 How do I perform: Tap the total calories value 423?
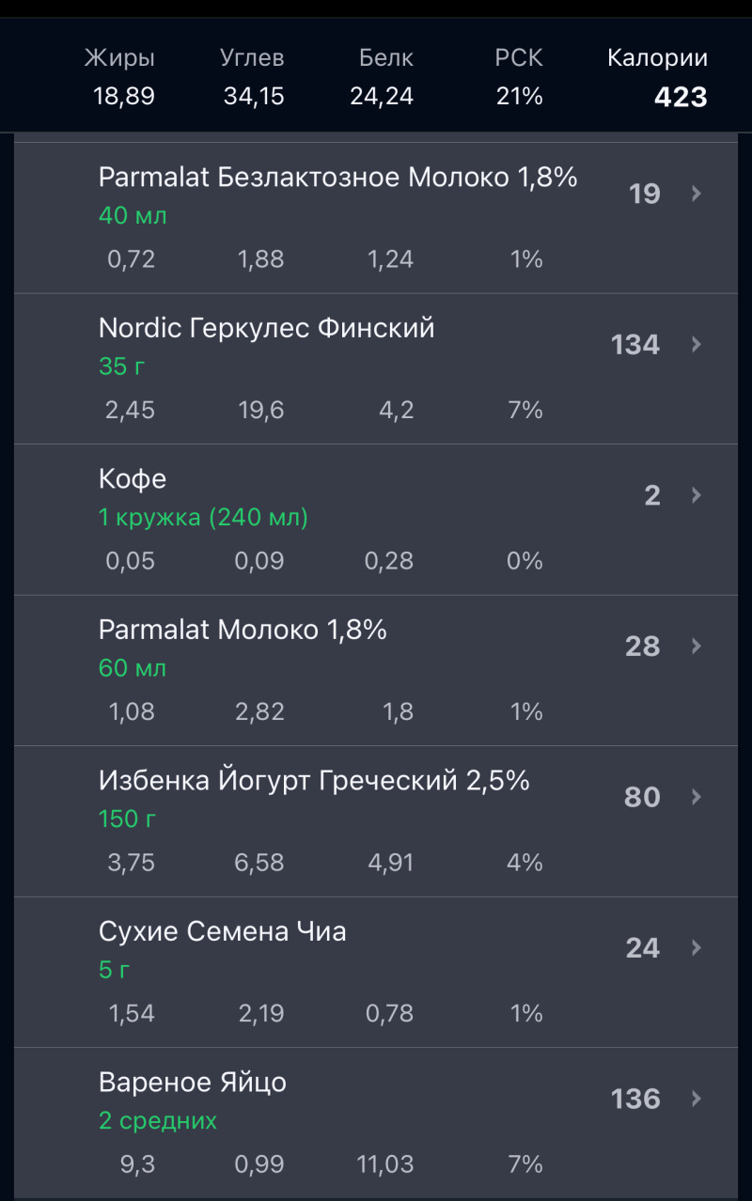tap(681, 97)
